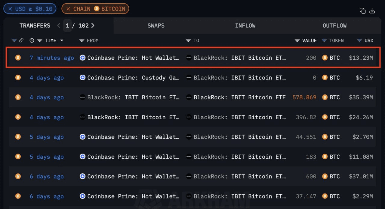Go to next transfers page

coord(93,25)
